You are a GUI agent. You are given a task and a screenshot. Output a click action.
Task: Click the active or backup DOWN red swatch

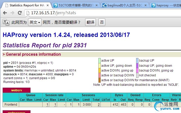(99, 75)
